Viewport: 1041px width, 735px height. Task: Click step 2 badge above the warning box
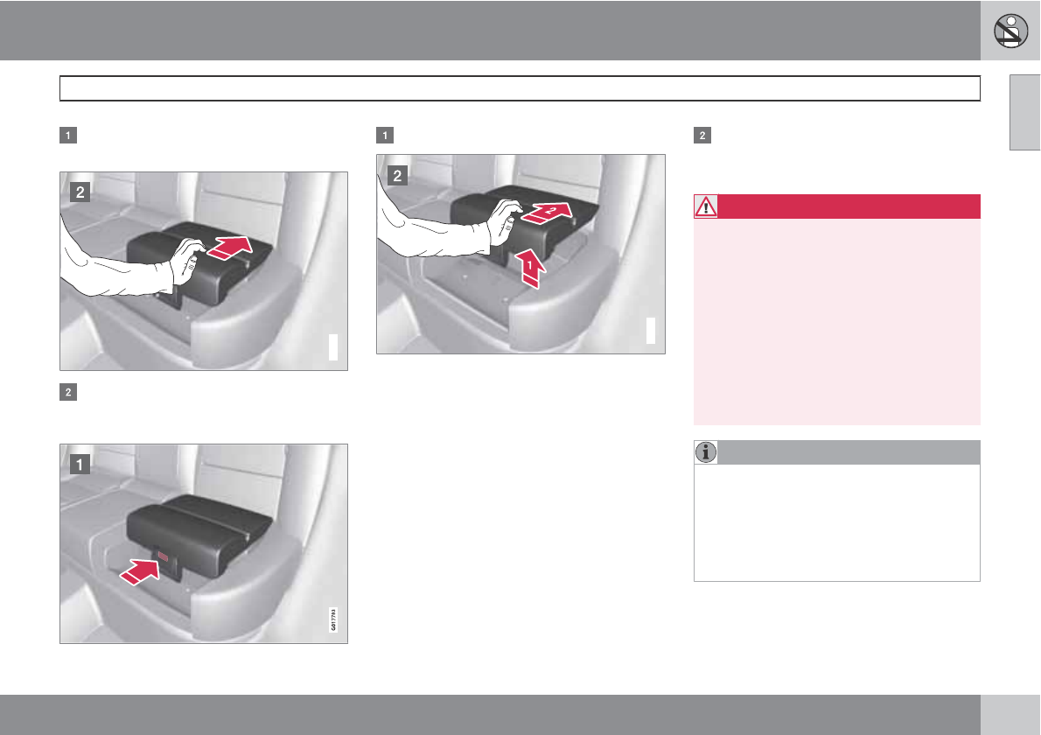tap(702, 136)
